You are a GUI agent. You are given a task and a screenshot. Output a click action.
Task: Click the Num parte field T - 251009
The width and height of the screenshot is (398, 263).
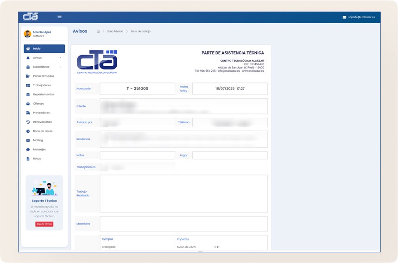point(138,88)
